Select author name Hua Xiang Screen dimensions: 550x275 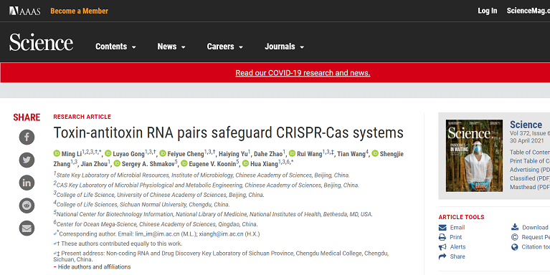(x=264, y=163)
